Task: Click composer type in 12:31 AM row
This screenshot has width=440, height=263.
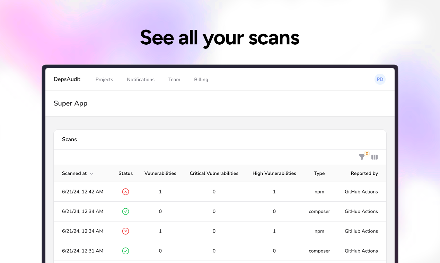Action: (319, 251)
